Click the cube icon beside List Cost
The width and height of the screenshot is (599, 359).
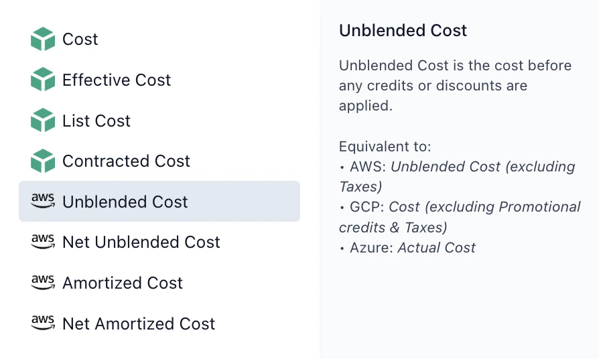(43, 121)
